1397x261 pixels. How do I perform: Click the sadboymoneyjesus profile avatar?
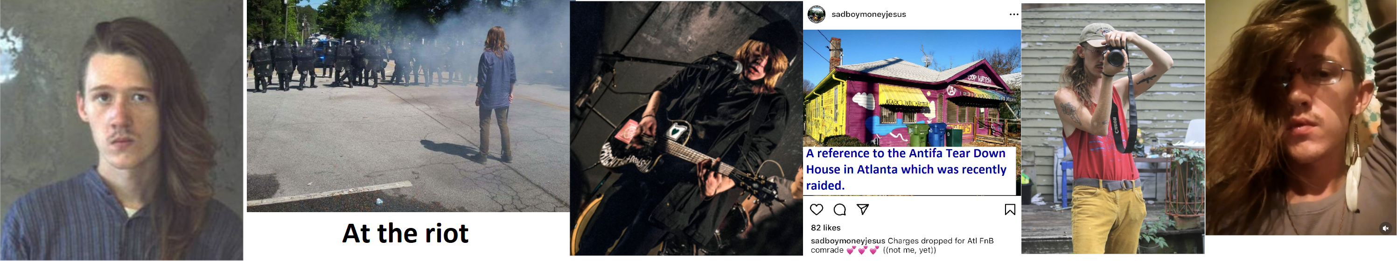coord(816,14)
